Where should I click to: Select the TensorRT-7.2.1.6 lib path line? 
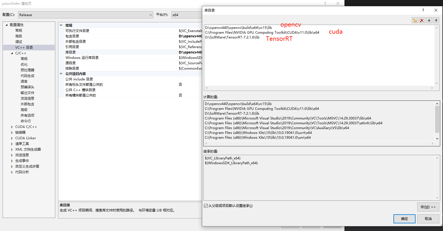tap(232, 37)
